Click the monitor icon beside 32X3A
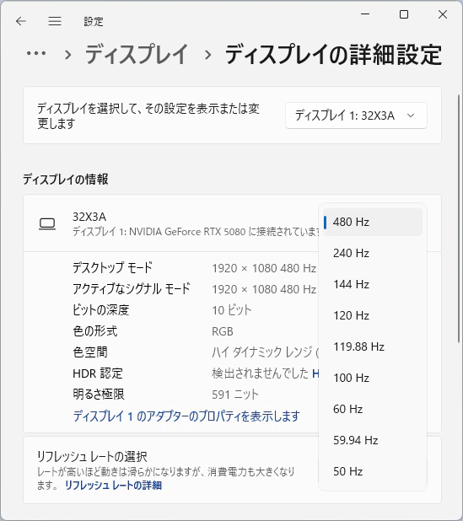The height and width of the screenshot is (521, 463). [x=47, y=224]
